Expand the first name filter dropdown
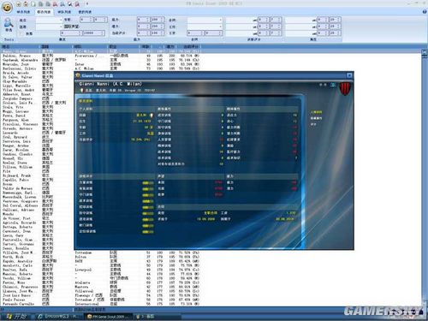428x321 pixels. click(61, 20)
